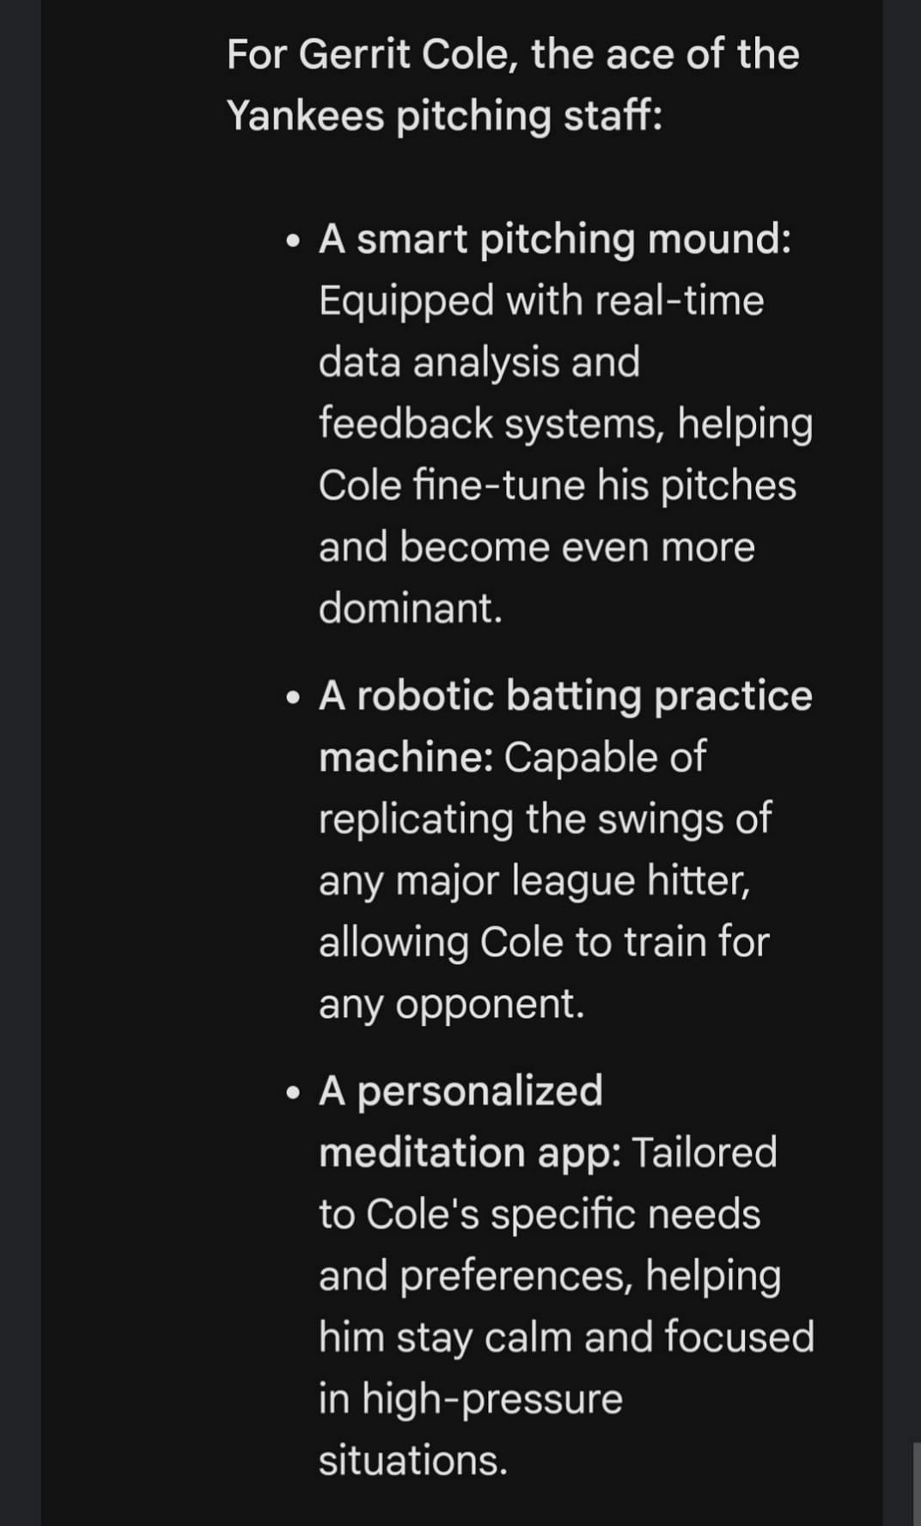This screenshot has width=921, height=1526.
Task: Click the "Yankees pitching staff:" line
Action: 444,115
